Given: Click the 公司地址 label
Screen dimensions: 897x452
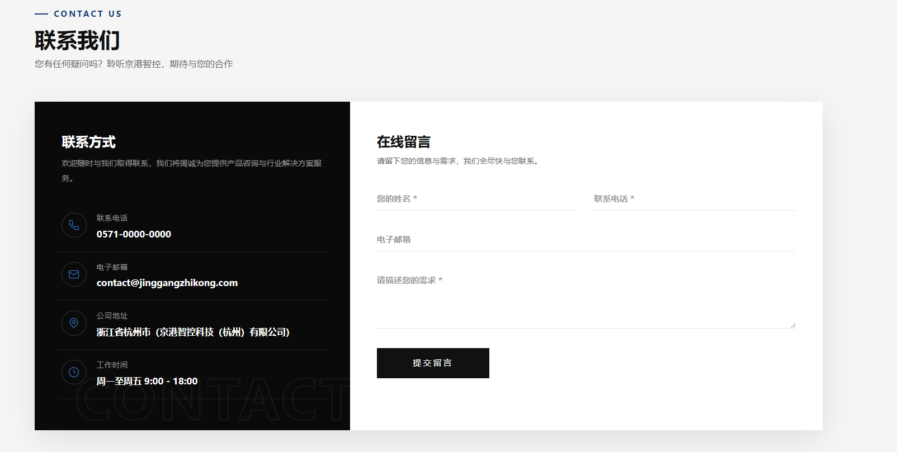Looking at the screenshot, I should tap(112, 316).
